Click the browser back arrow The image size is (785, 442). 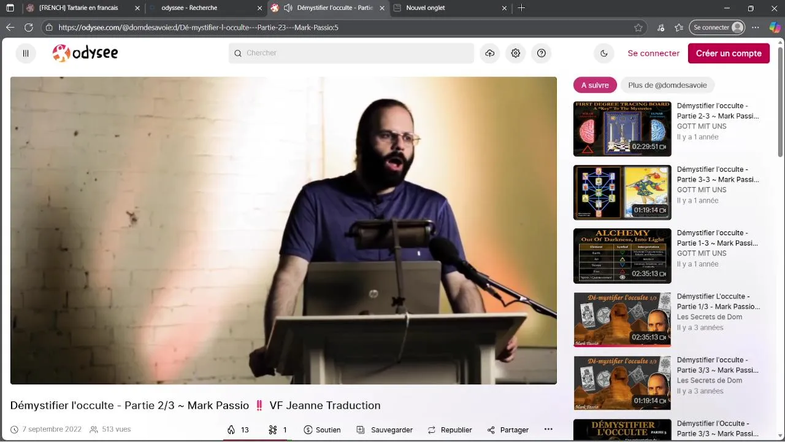click(10, 28)
